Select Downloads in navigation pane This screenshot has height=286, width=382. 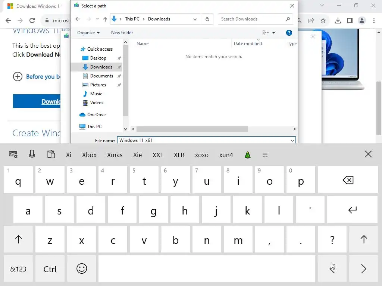coord(101,67)
